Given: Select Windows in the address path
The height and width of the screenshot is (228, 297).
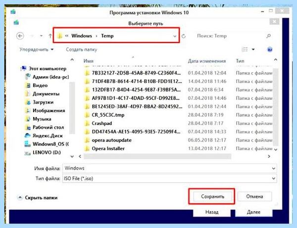Looking at the screenshot, I should (82, 36).
